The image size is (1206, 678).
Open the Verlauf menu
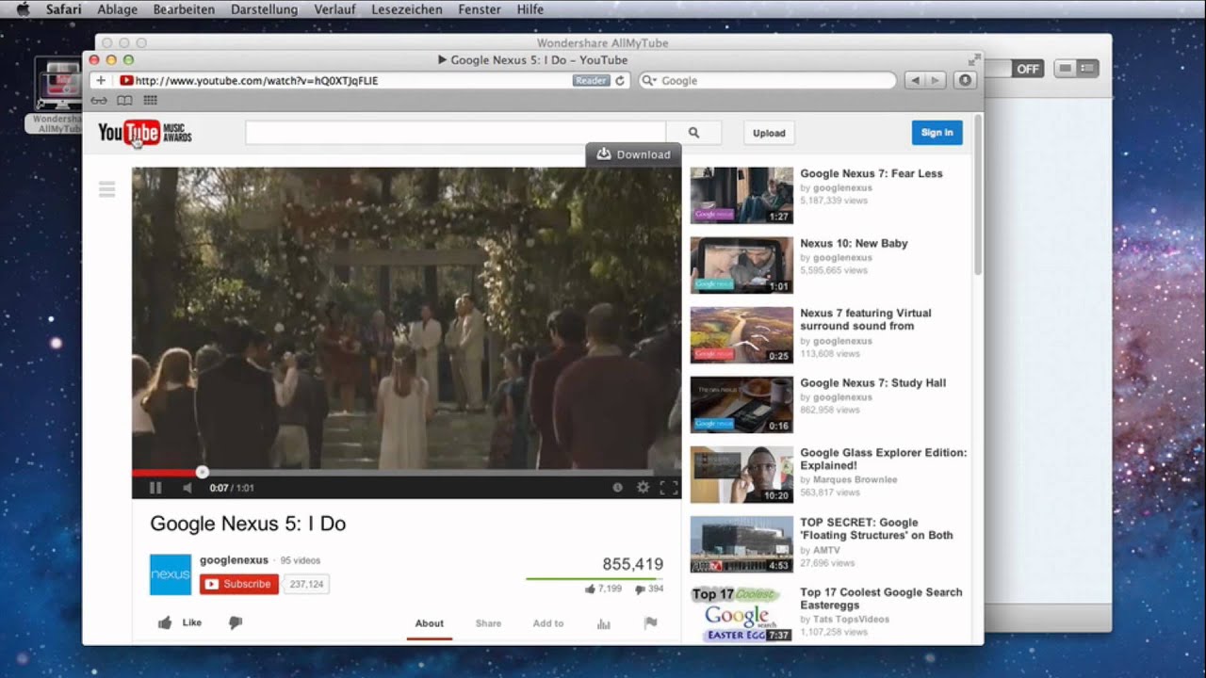tap(334, 9)
